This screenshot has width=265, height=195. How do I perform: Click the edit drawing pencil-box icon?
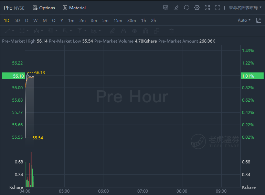pyautogui.click(x=176, y=8)
